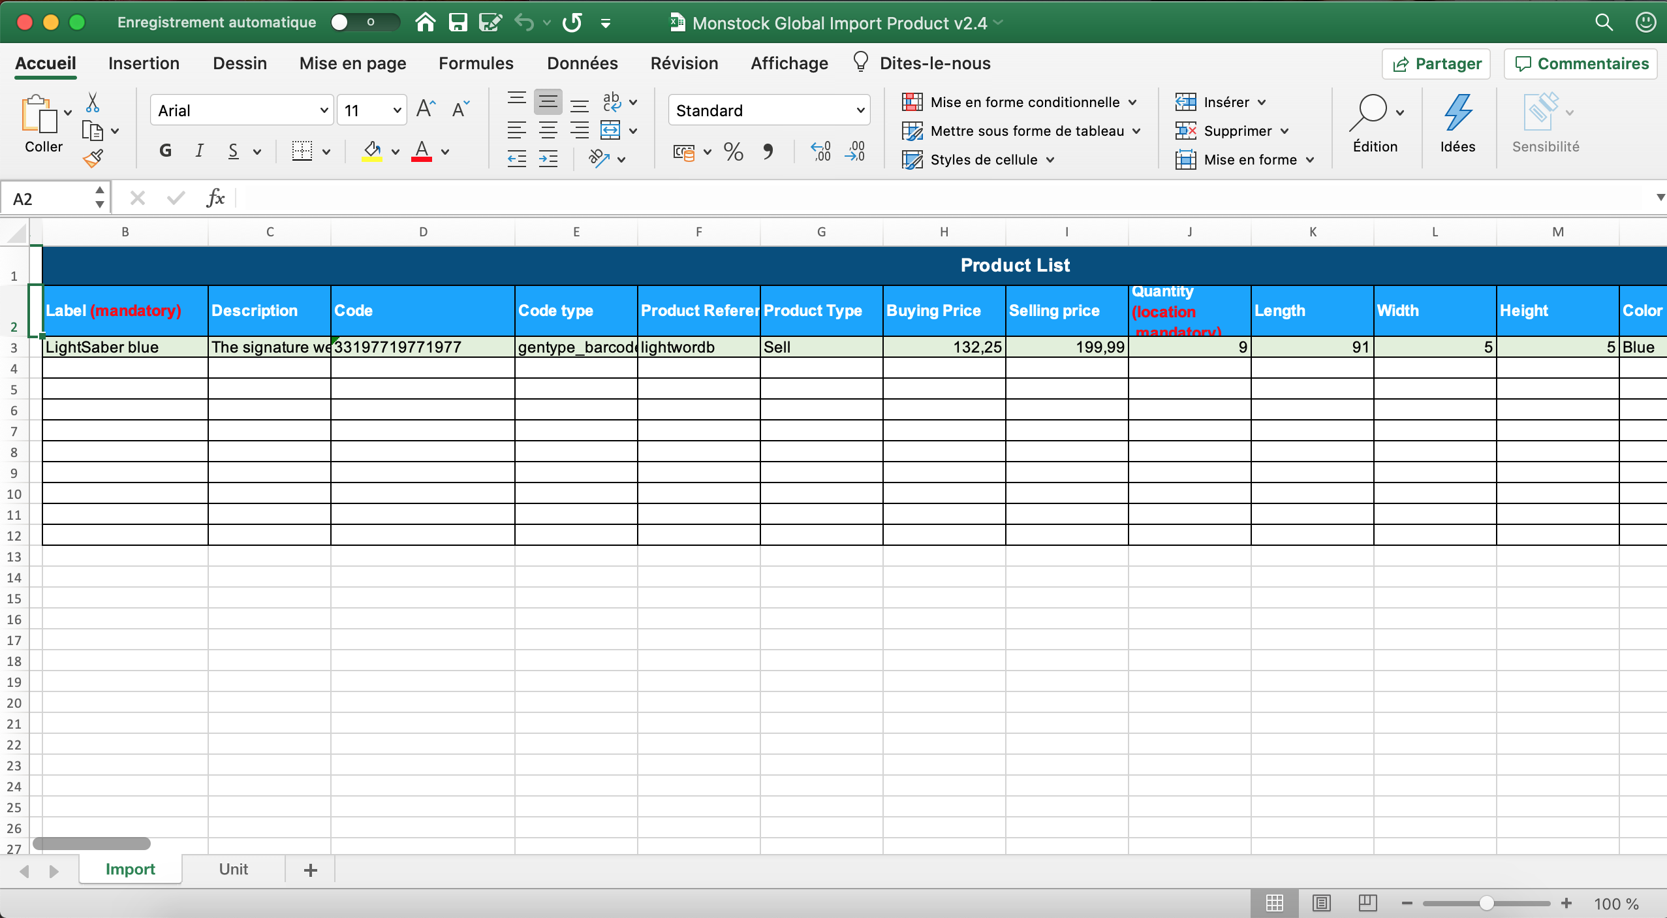
Task: Click the Home icon in title bar
Action: (x=426, y=23)
